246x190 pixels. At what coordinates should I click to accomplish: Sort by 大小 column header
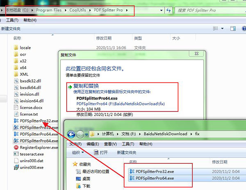(x=176, y=38)
